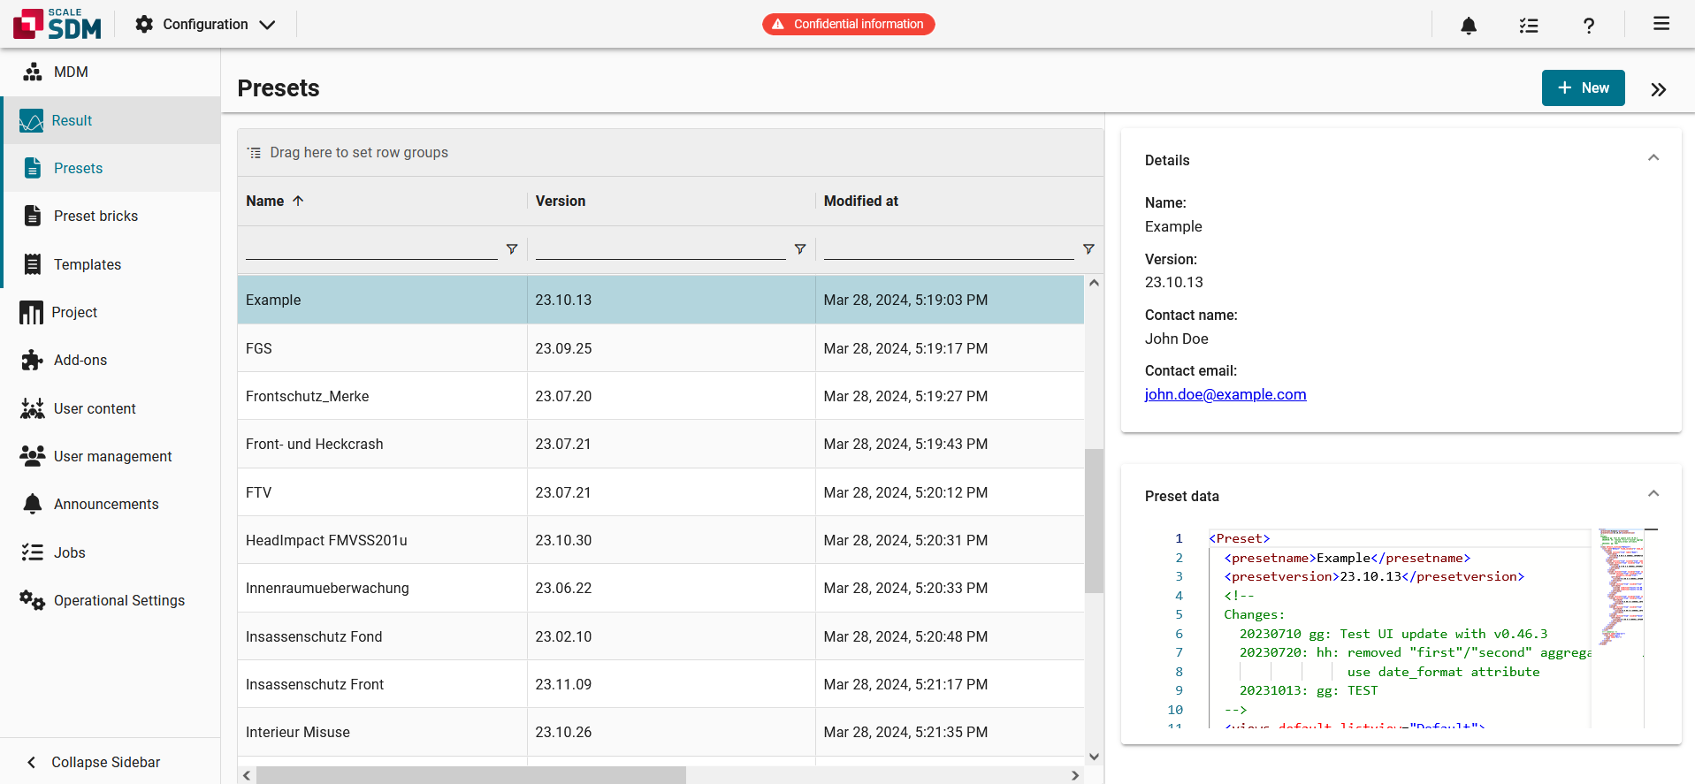
Task: Select the Example preset row
Action: (x=660, y=300)
